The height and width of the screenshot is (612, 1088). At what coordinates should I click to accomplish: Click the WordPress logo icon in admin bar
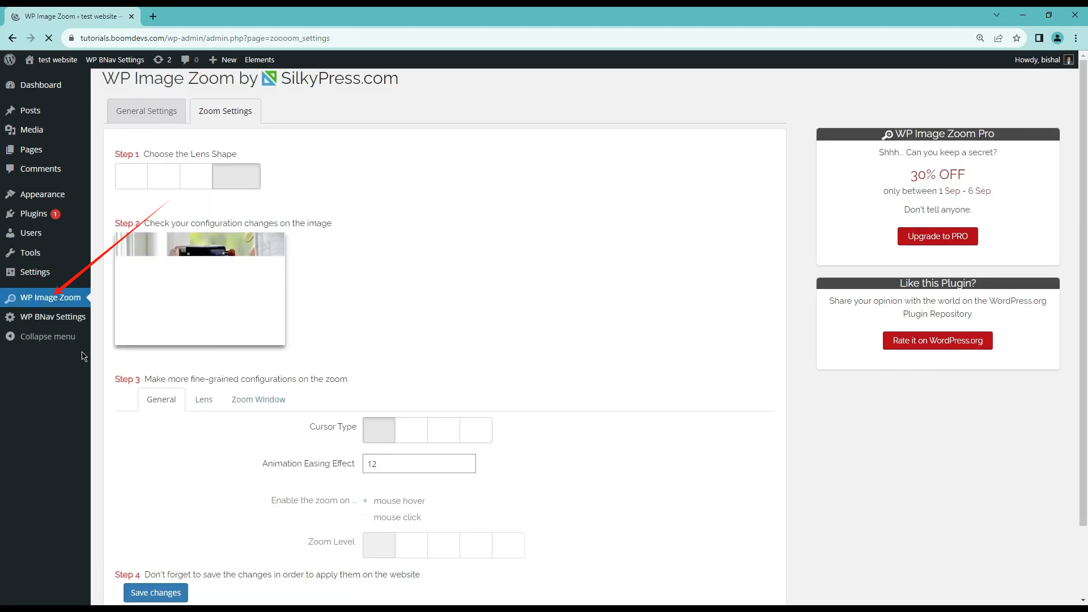click(x=10, y=59)
